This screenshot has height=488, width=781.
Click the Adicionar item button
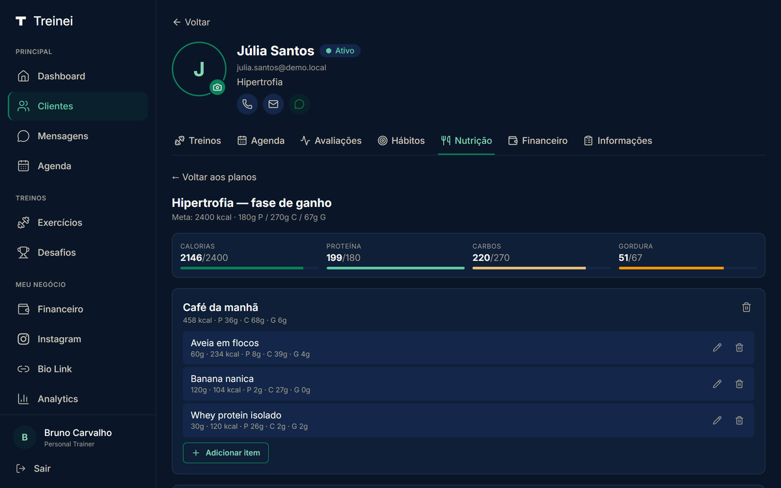coord(226,453)
